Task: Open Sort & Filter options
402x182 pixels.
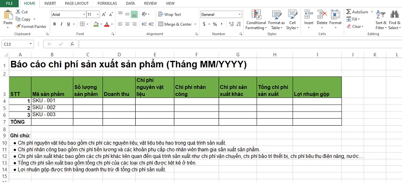Action: click(x=381, y=20)
